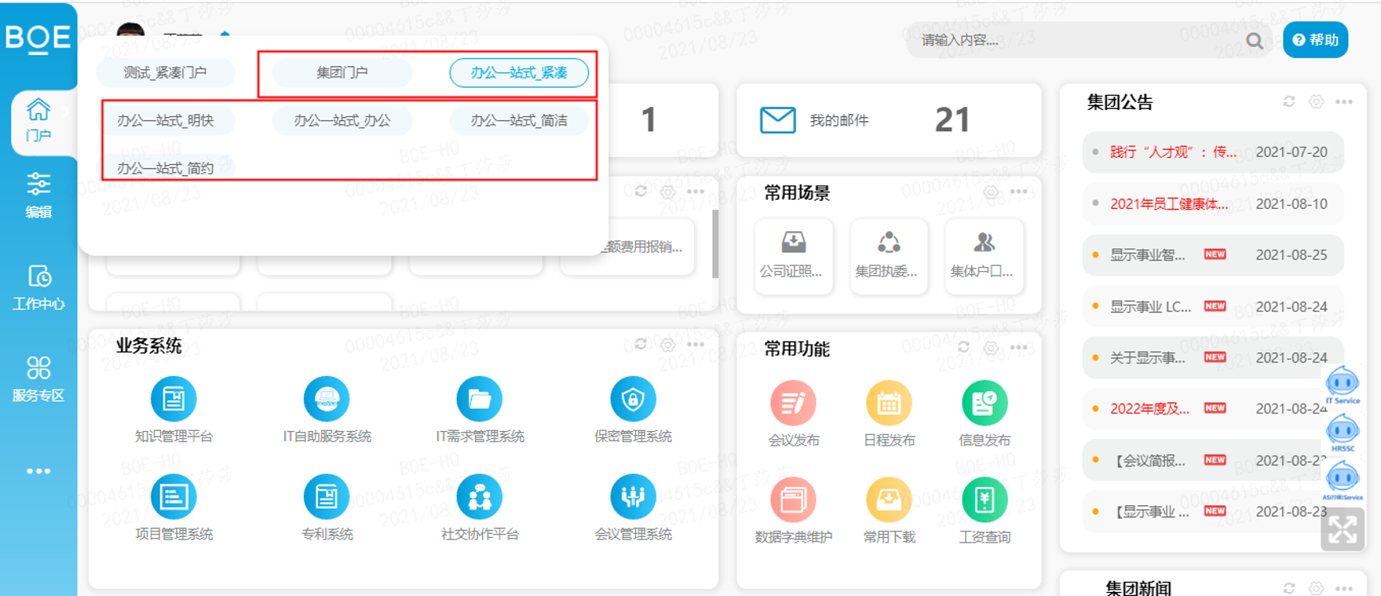Expand more options in the 集团公告 panel

1344,102
